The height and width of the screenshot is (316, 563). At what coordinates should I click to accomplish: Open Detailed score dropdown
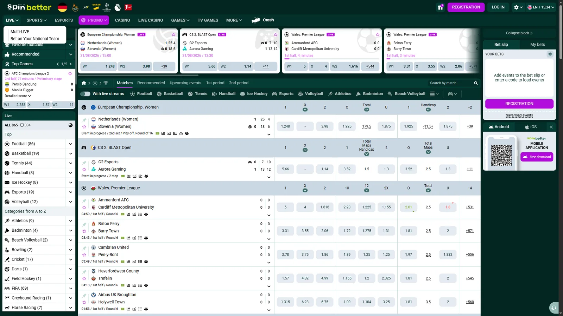pyautogui.click(x=18, y=96)
